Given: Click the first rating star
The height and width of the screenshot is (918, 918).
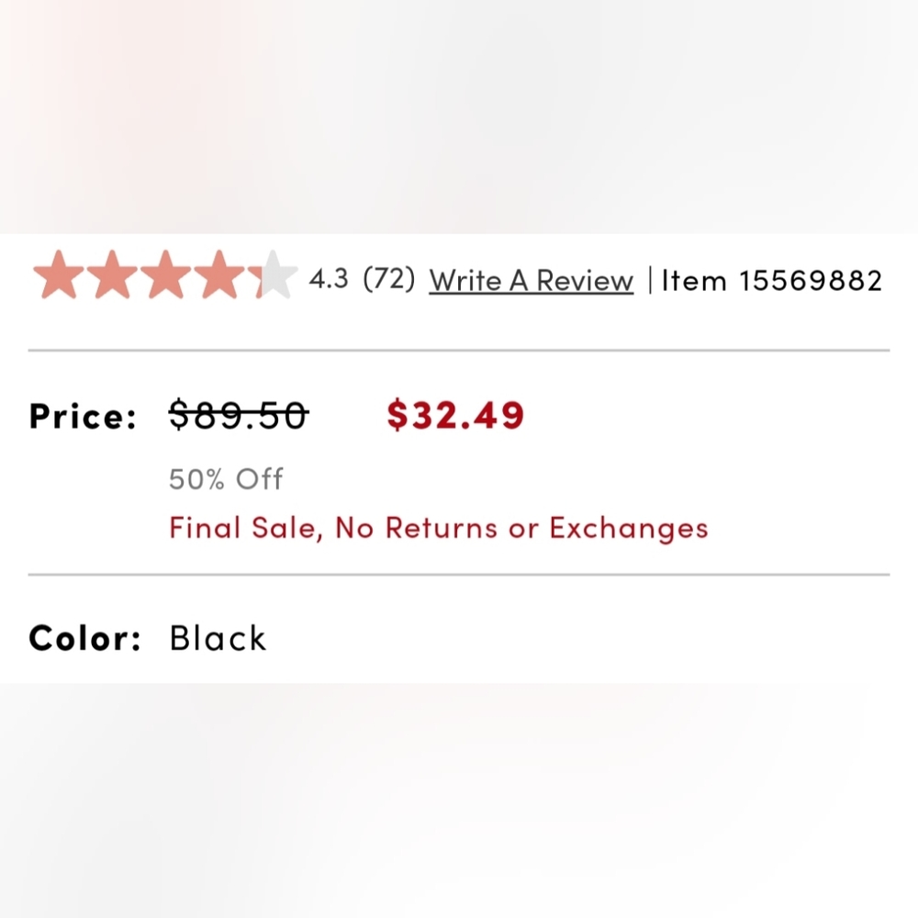Looking at the screenshot, I should click(59, 274).
